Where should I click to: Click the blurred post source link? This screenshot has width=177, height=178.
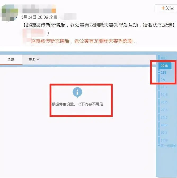(70, 17)
